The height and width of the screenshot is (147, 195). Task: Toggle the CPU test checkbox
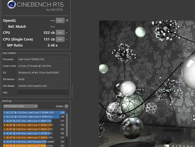[x=67, y=33]
